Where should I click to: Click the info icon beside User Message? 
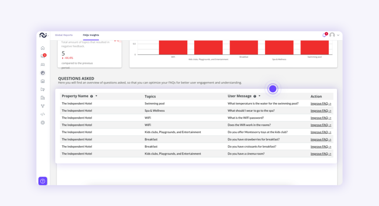pyautogui.click(x=255, y=96)
